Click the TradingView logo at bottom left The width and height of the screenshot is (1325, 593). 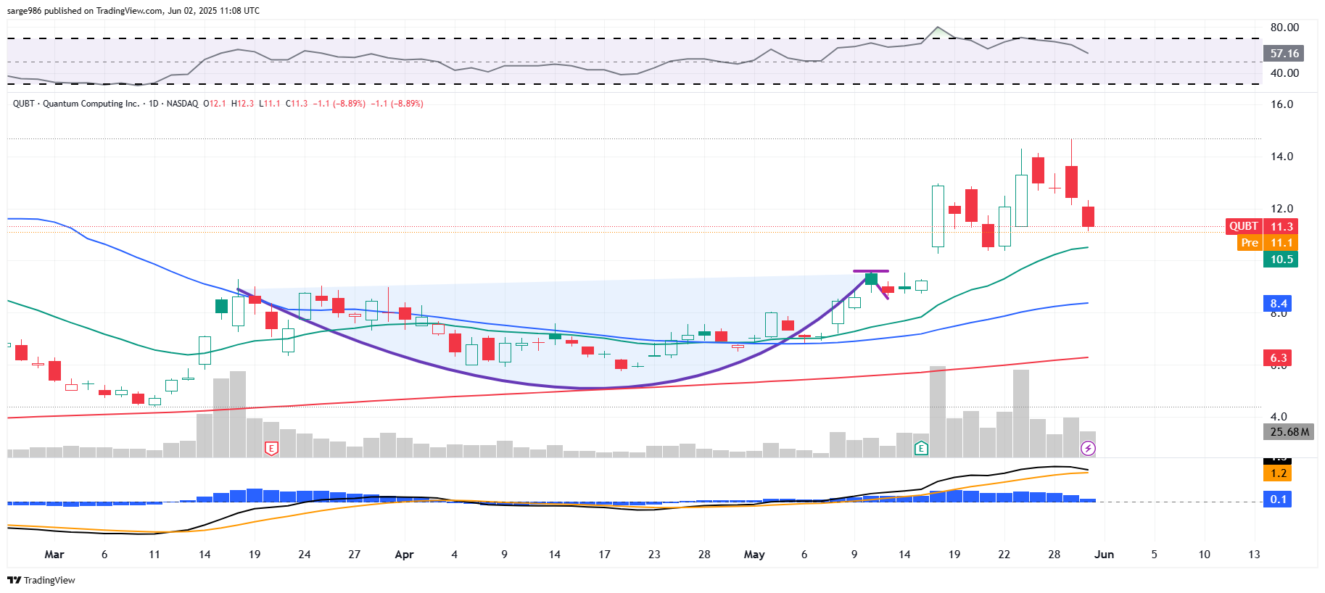[x=41, y=580]
